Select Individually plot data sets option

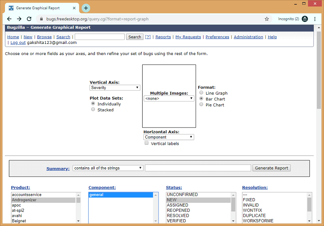93,103
